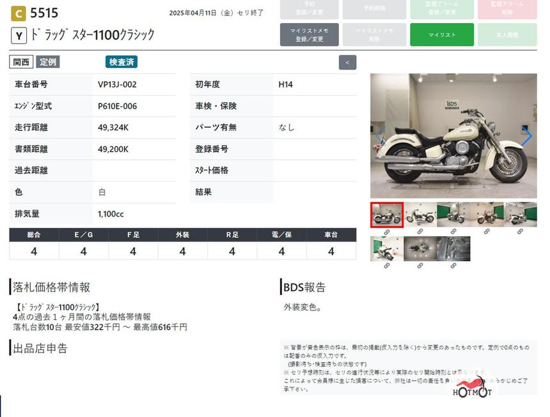This screenshot has height=417, width=550.
Task: View the overhead top-down bike thumbnail
Action: [x=420, y=248]
